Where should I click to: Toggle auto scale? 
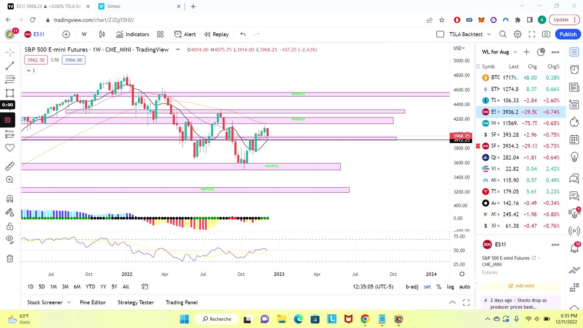click(465, 287)
